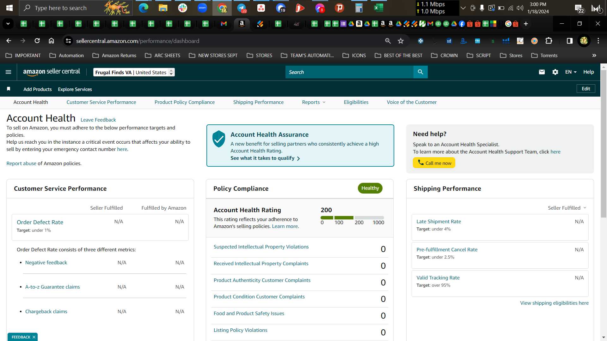Open Explore Services
Viewport: 607px width, 341px height.
click(75, 89)
